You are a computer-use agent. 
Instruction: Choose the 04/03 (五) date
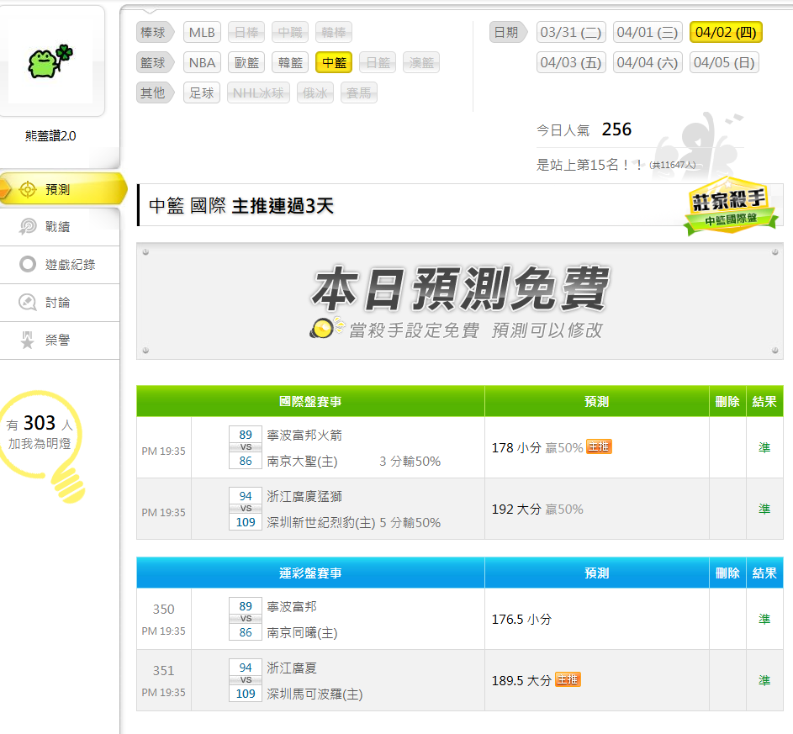571,62
